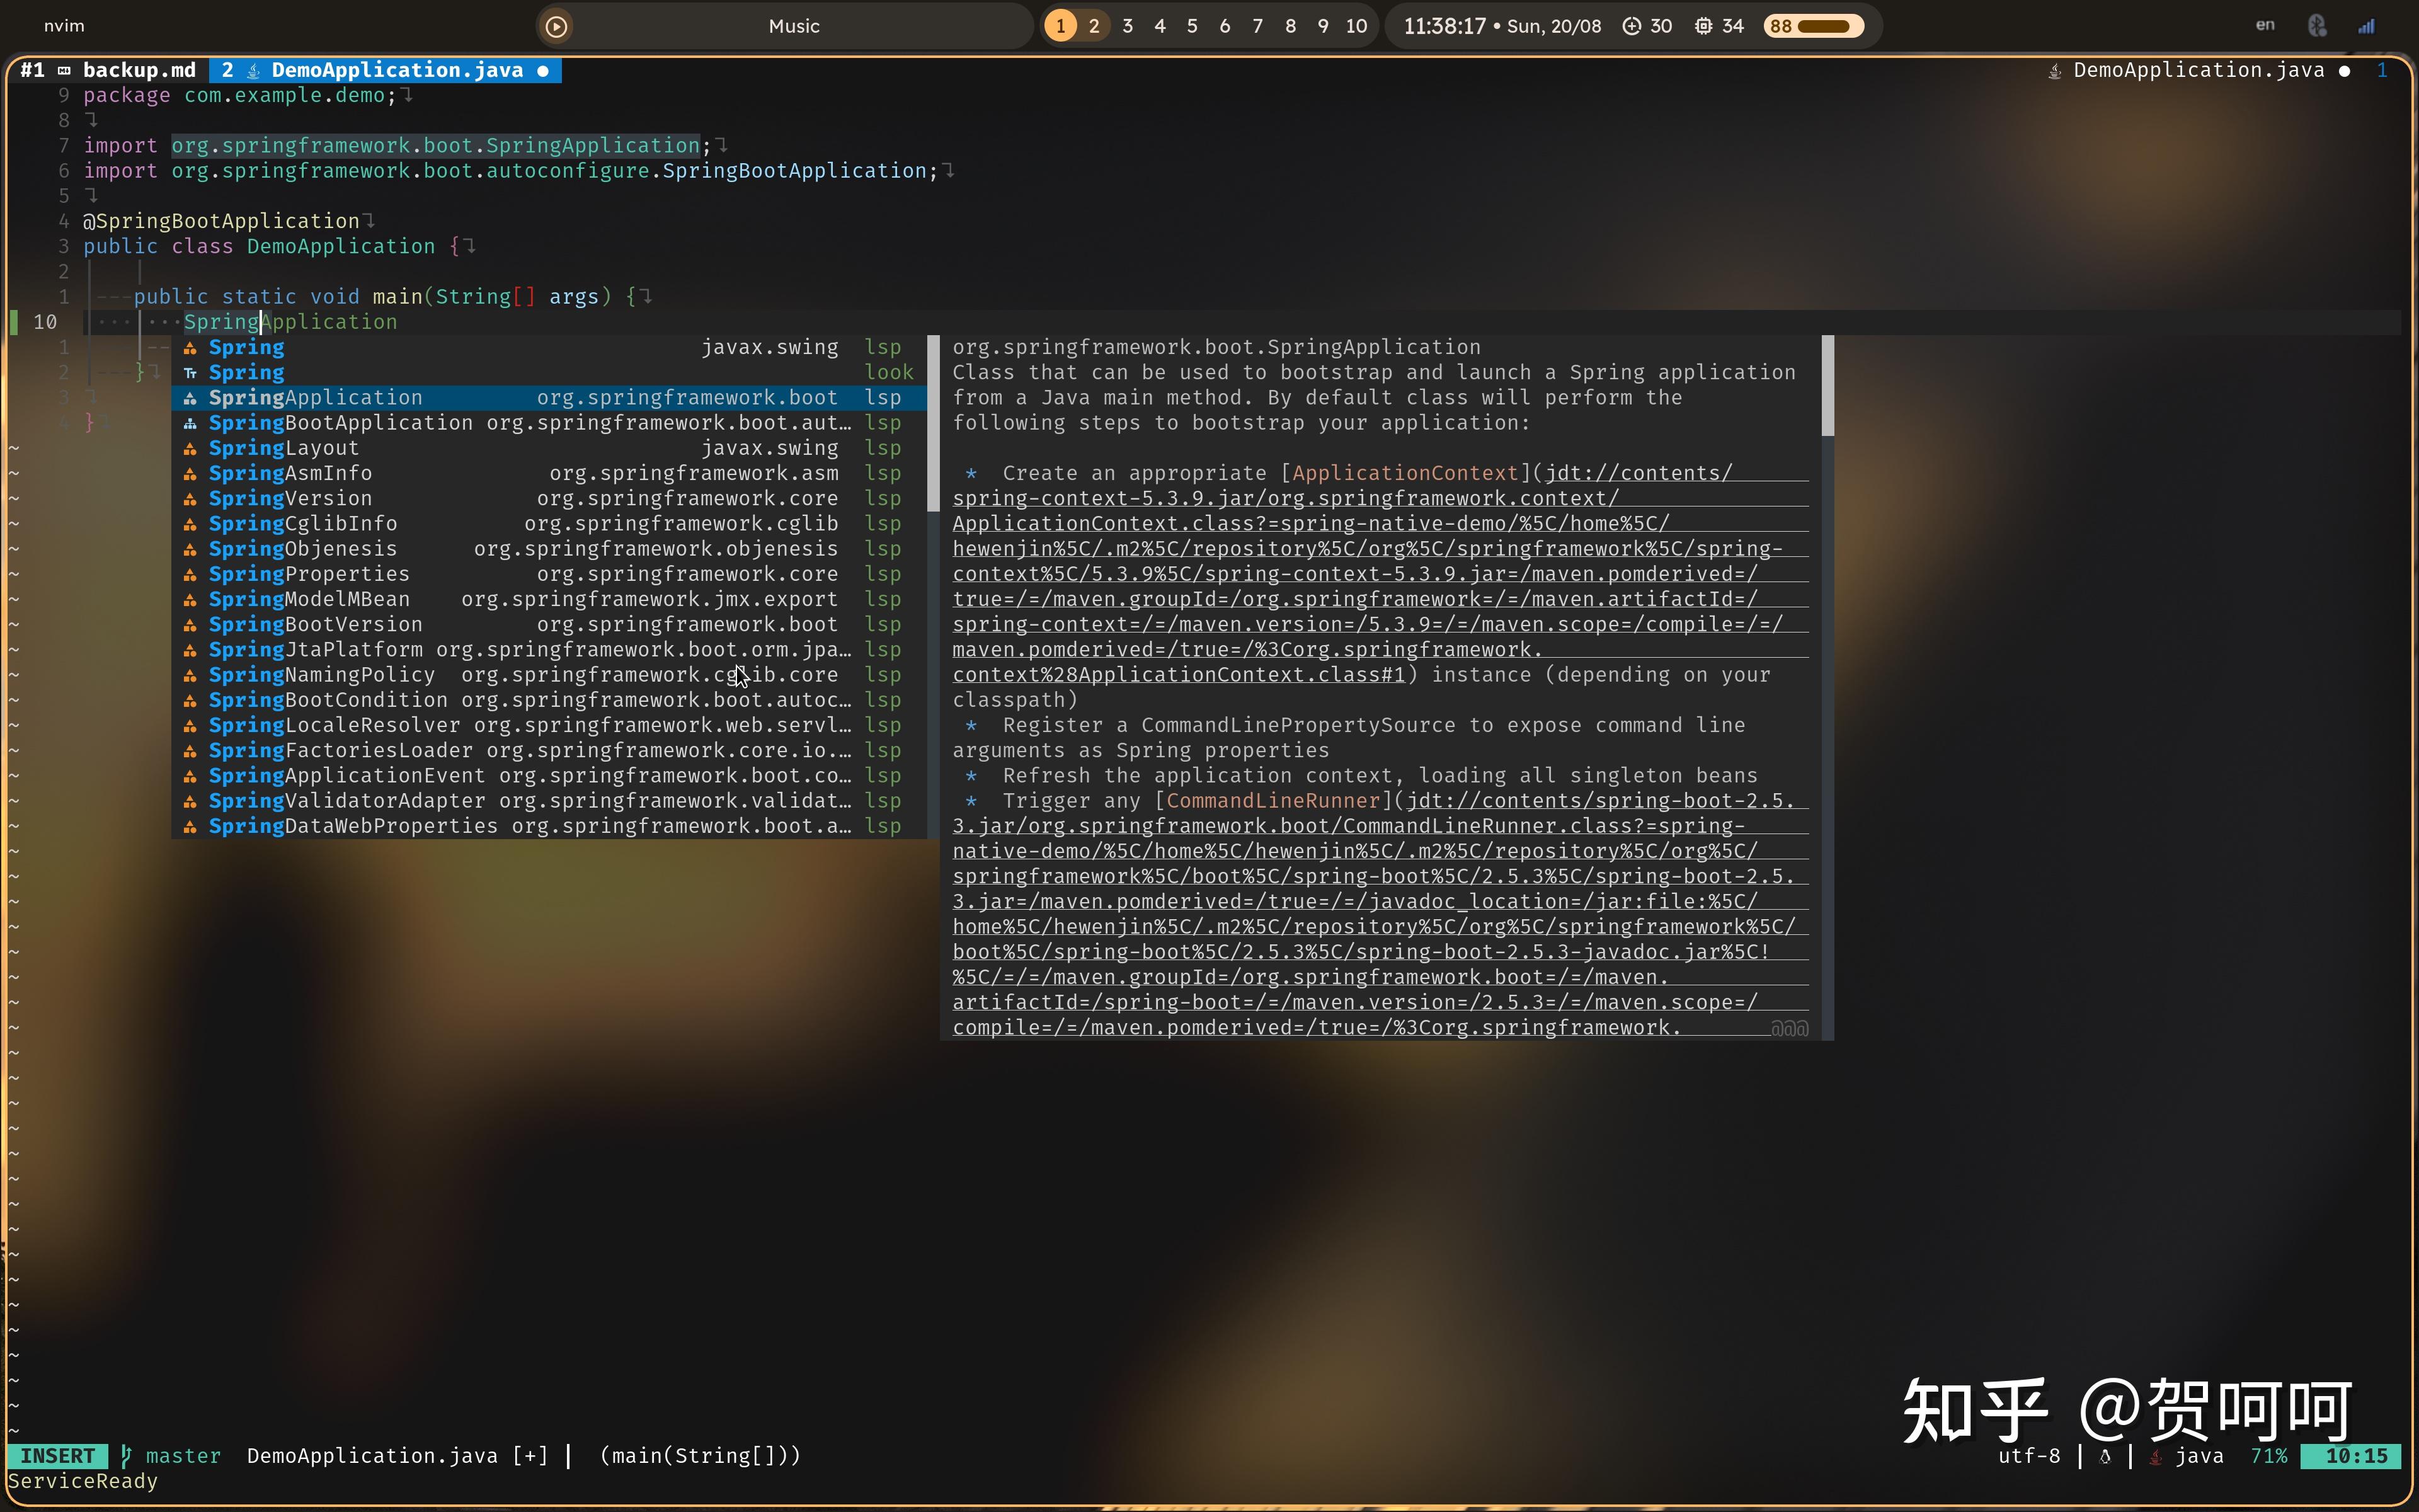Select the SpringBootApplication completion entry
This screenshot has width=2419, height=1512.
(340, 422)
